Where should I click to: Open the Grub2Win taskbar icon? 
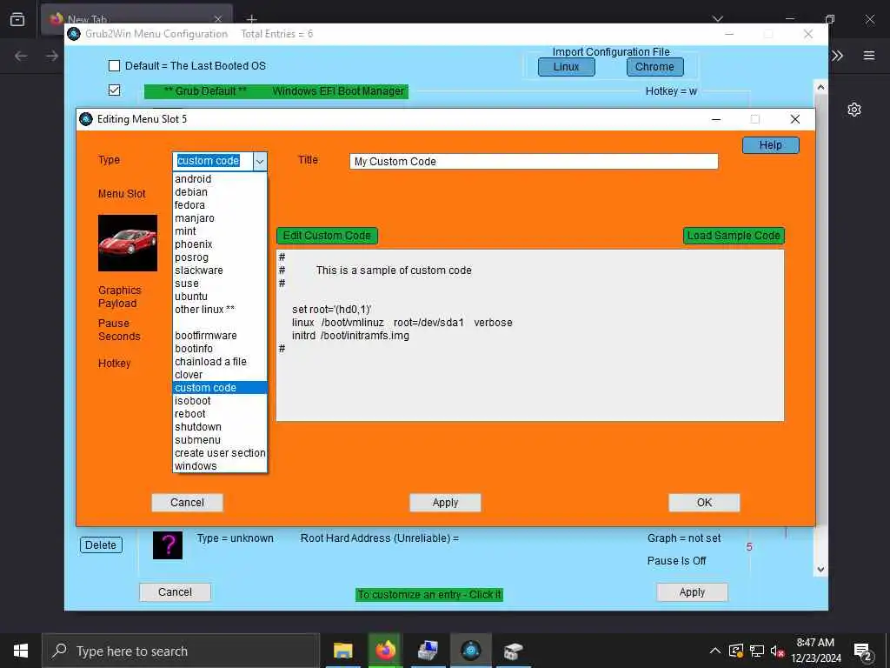(x=470, y=651)
